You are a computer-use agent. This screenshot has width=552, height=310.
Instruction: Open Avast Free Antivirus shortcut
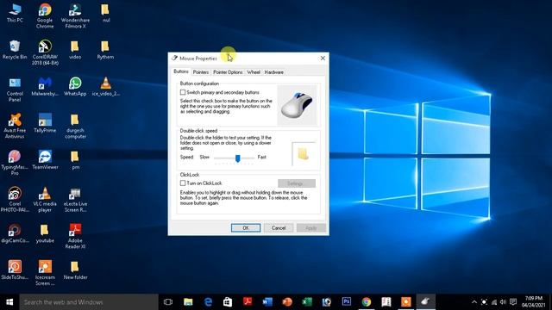(15, 127)
